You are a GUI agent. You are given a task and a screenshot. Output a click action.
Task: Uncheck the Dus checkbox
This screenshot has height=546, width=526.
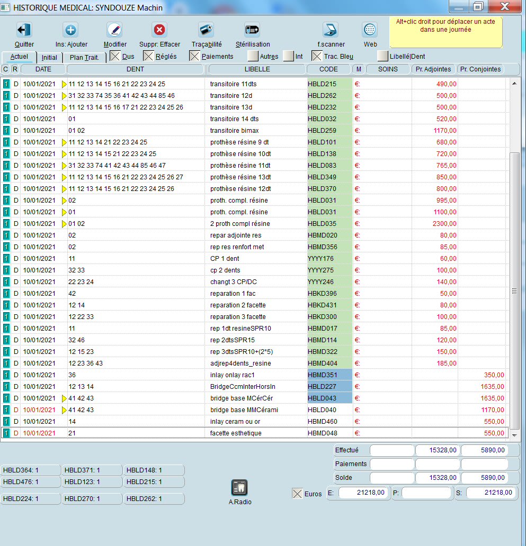point(115,56)
